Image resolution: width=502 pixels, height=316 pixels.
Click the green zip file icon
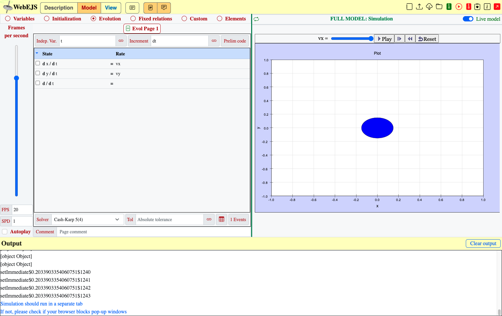click(449, 7)
